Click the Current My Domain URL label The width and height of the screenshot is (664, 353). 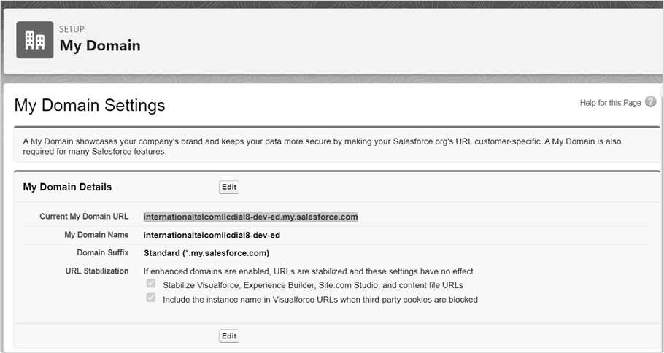pyautogui.click(x=84, y=217)
